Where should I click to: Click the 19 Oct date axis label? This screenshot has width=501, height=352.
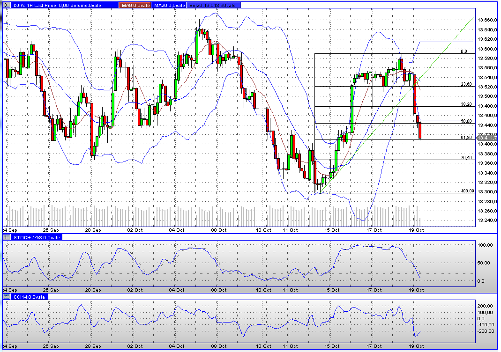click(x=416, y=230)
